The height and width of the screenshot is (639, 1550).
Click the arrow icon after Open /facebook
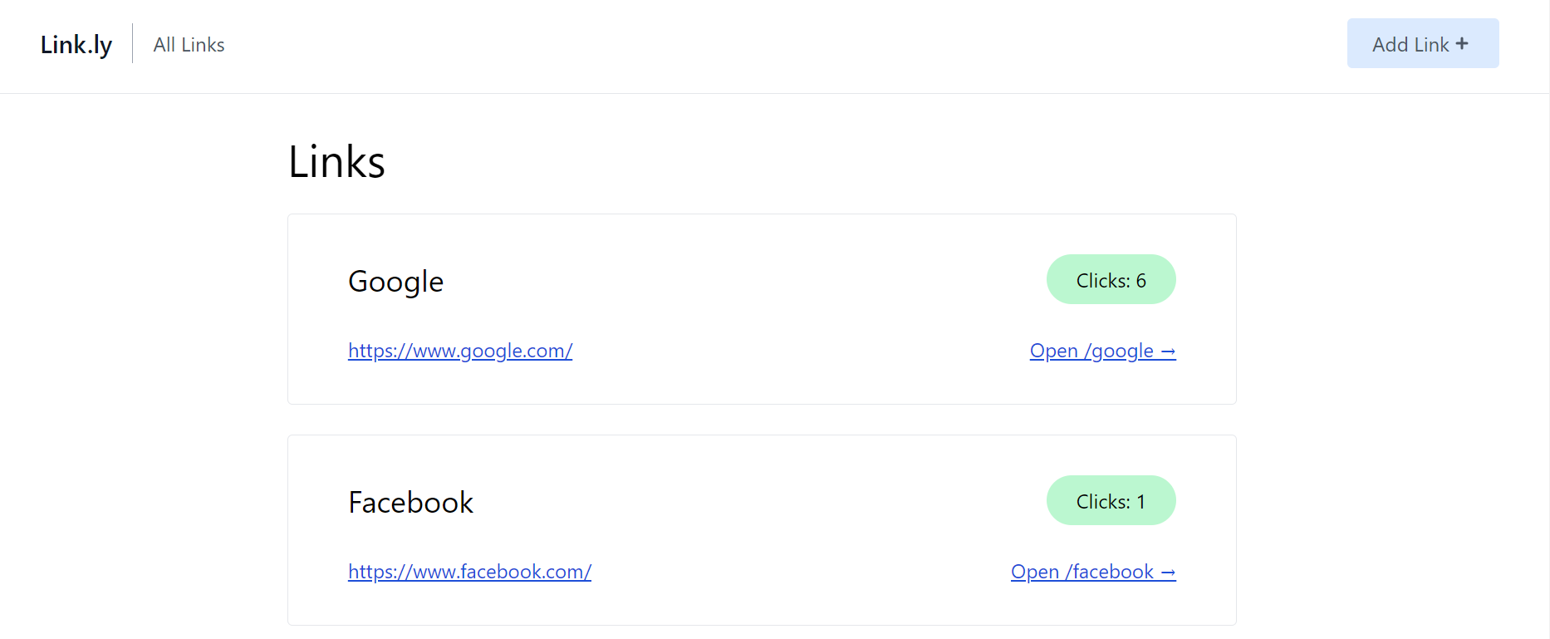(x=1168, y=573)
